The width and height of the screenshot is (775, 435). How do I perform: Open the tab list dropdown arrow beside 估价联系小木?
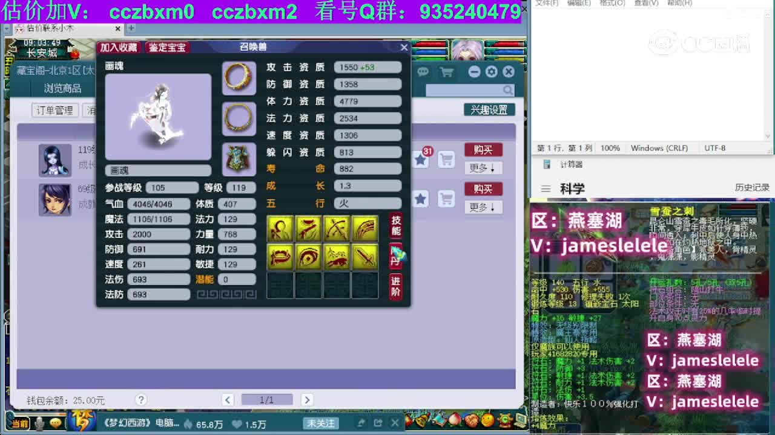click(8, 28)
